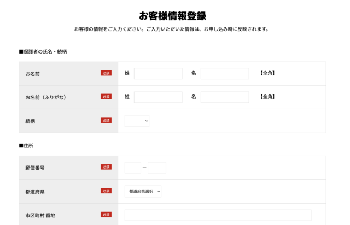Viewport: 350px width, 225px height.
Task: Click the 【全角】 note in the お名前 row
Action: [267, 73]
